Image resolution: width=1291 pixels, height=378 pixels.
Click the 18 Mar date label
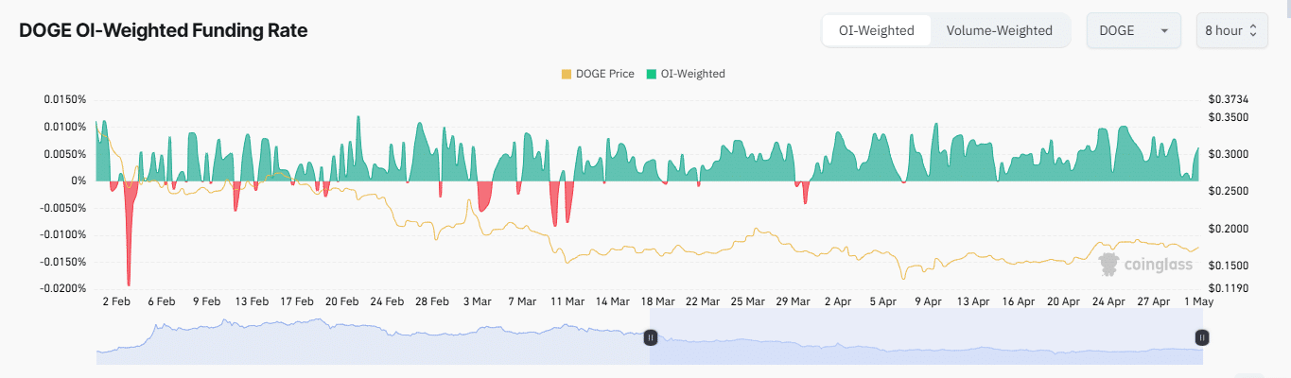(657, 301)
